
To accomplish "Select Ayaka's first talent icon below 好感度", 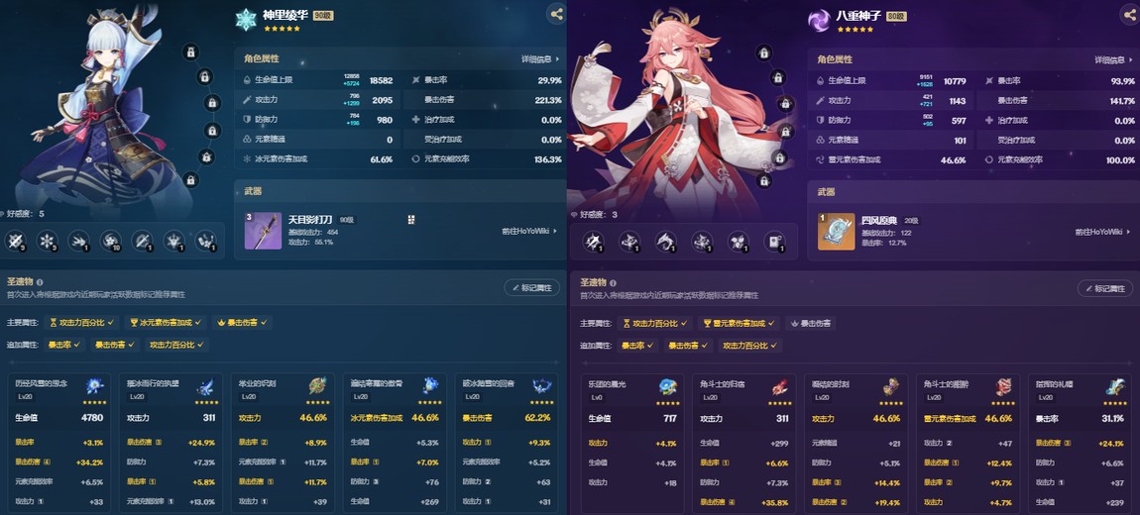I will click(x=15, y=241).
